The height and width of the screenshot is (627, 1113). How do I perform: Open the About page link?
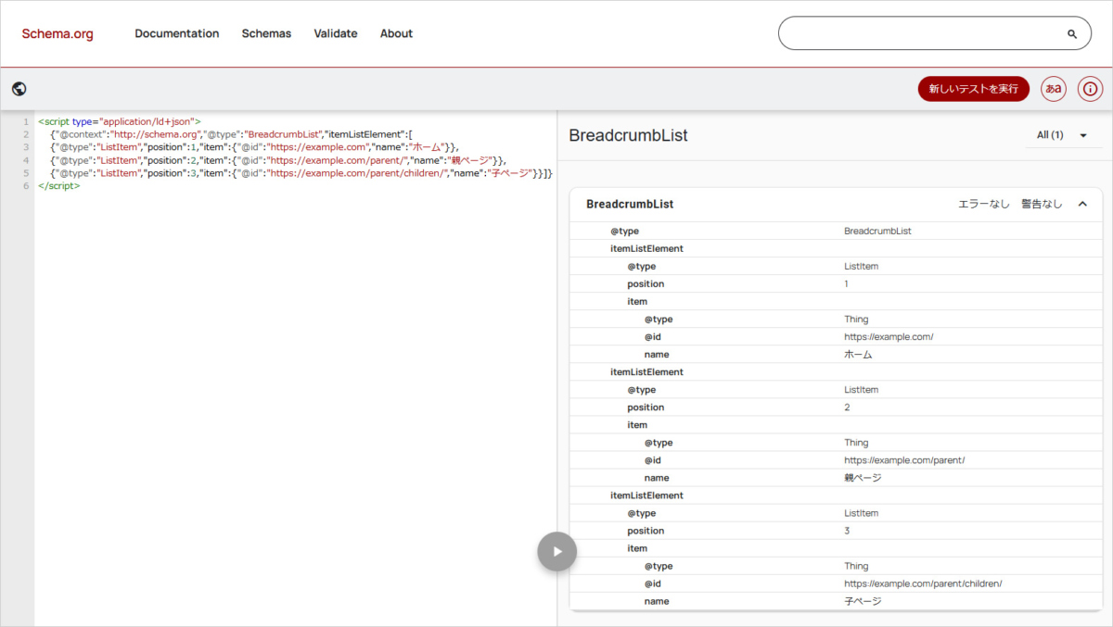coord(396,33)
